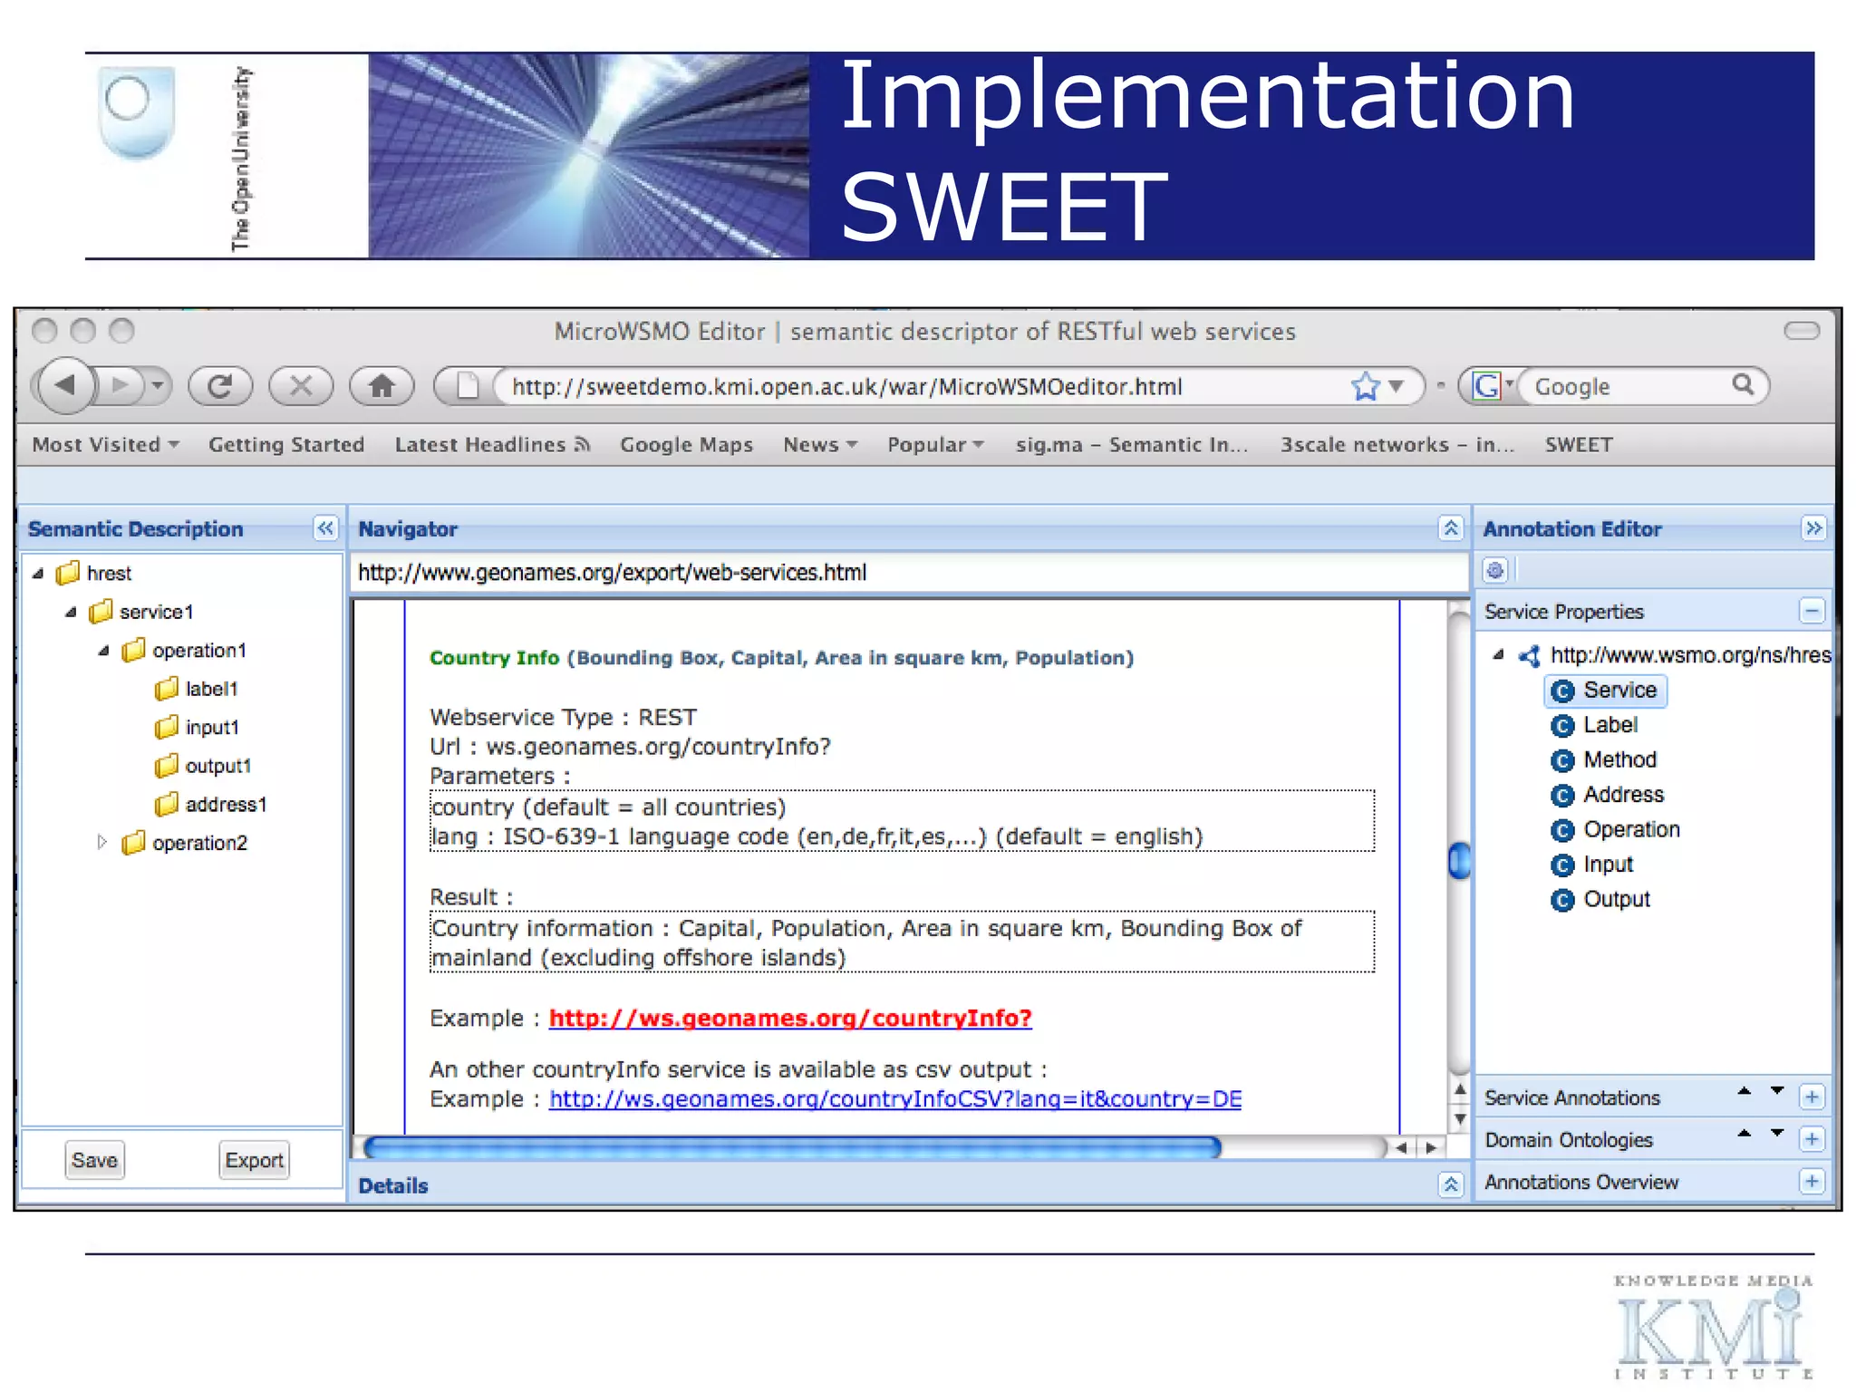Open the red countryInfo example link
Image resolution: width=1856 pixels, height=1392 pixels.
click(x=790, y=1019)
